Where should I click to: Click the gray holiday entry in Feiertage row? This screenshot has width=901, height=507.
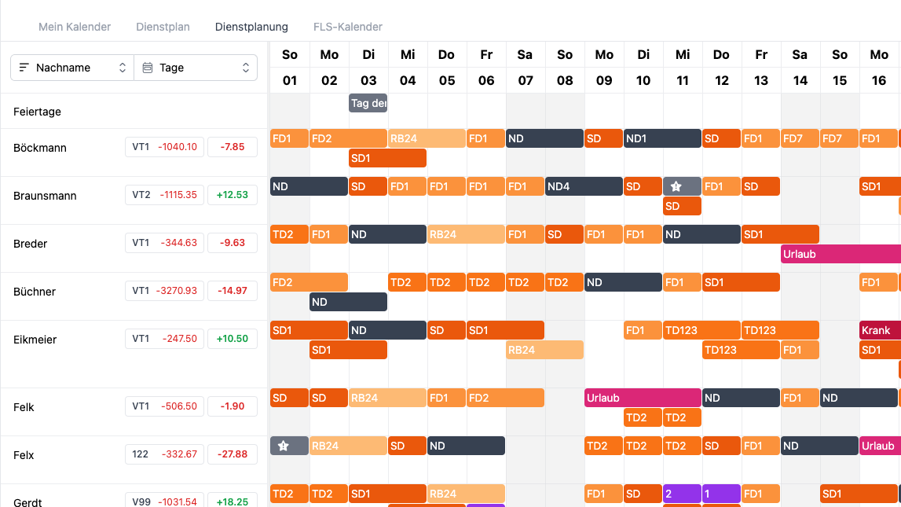click(x=368, y=103)
